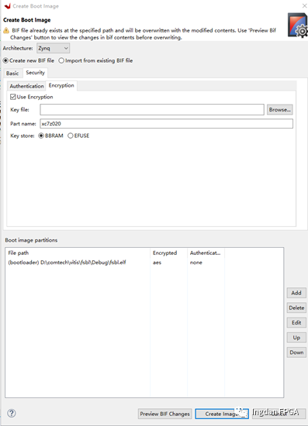
Task: Switch to the Basic tab
Action: [12, 73]
